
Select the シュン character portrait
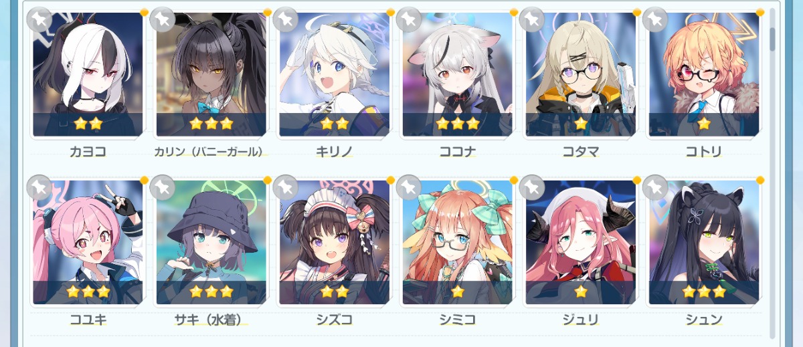click(x=704, y=243)
